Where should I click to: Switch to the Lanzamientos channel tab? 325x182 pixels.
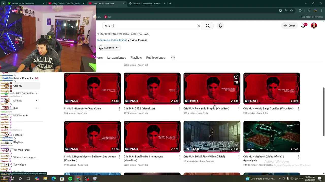[x=117, y=58]
